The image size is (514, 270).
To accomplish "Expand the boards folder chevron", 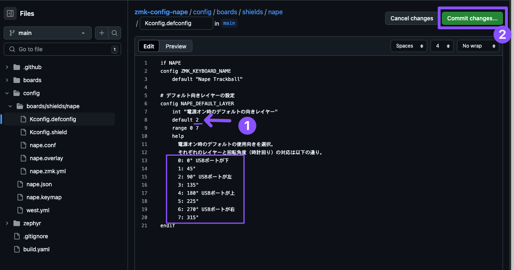I will pyautogui.click(x=7, y=80).
